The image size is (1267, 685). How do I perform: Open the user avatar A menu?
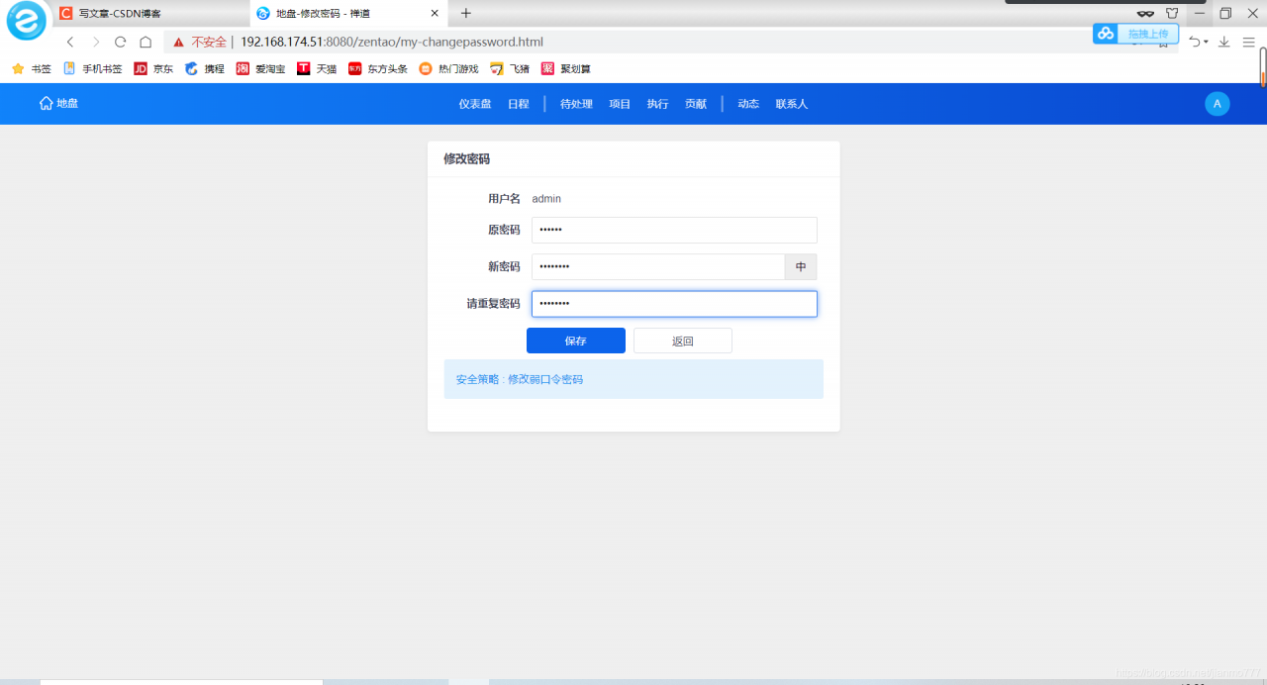tap(1218, 104)
